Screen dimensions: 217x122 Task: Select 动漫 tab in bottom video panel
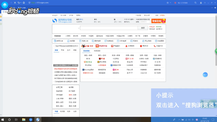tap(75, 111)
